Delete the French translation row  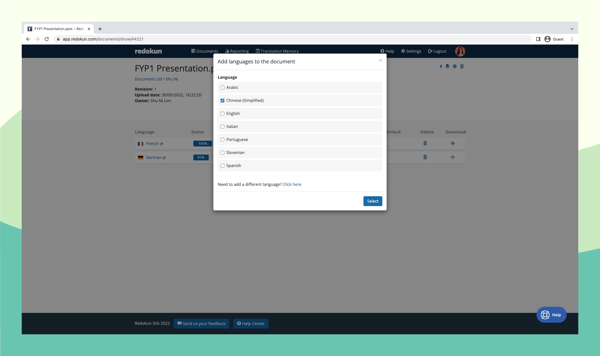click(425, 143)
